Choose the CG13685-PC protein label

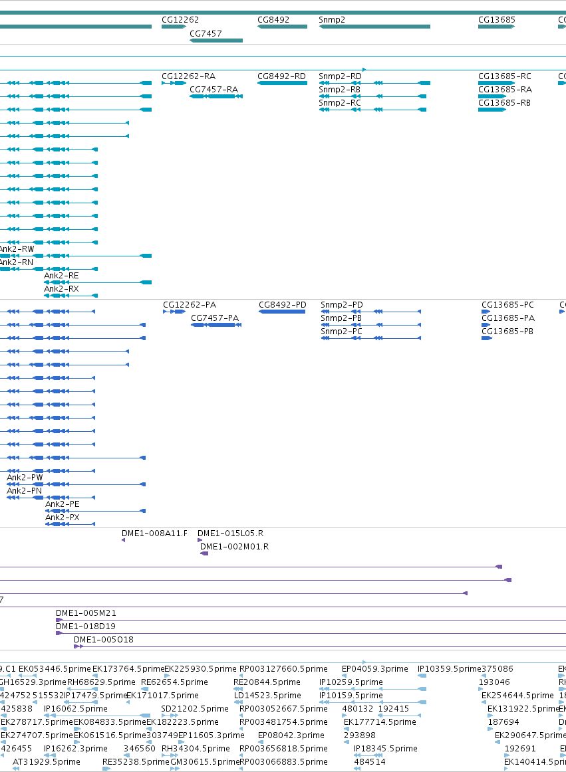tap(508, 305)
